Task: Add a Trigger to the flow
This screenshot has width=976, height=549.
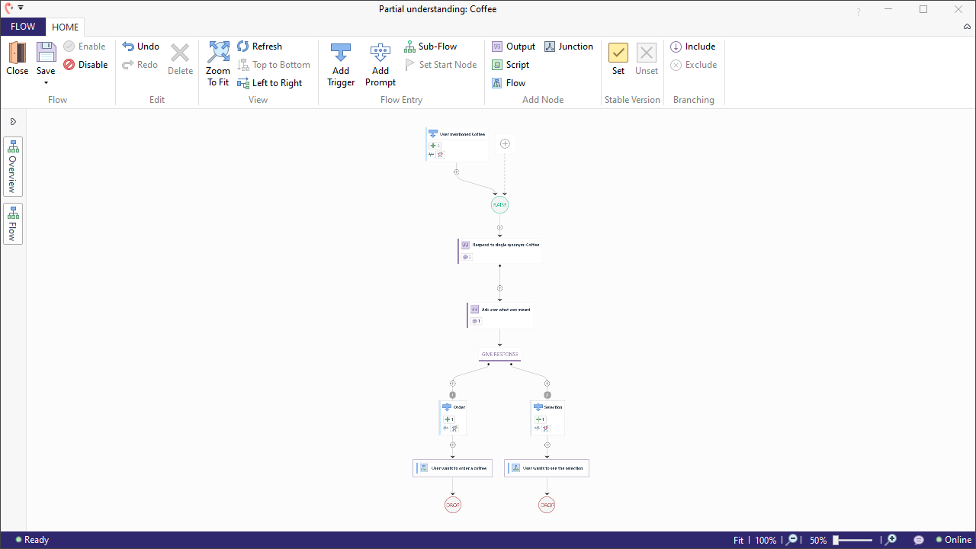Action: click(341, 53)
